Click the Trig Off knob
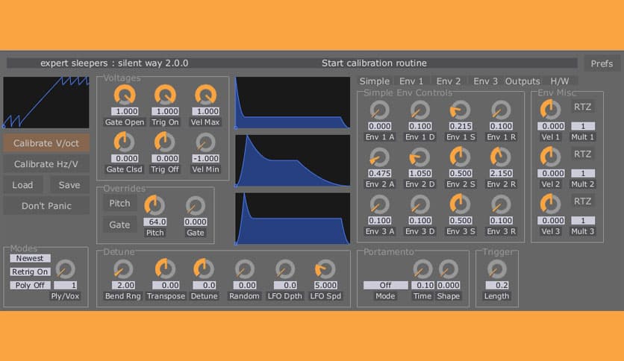The width and height of the screenshot is (624, 361). click(x=165, y=142)
